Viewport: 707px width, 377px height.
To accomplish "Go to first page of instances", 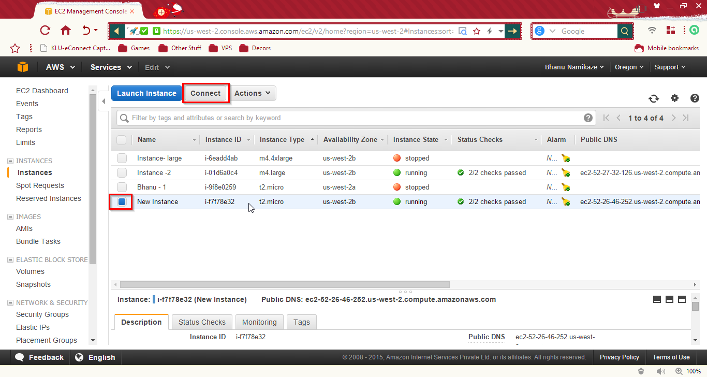I will tap(606, 118).
